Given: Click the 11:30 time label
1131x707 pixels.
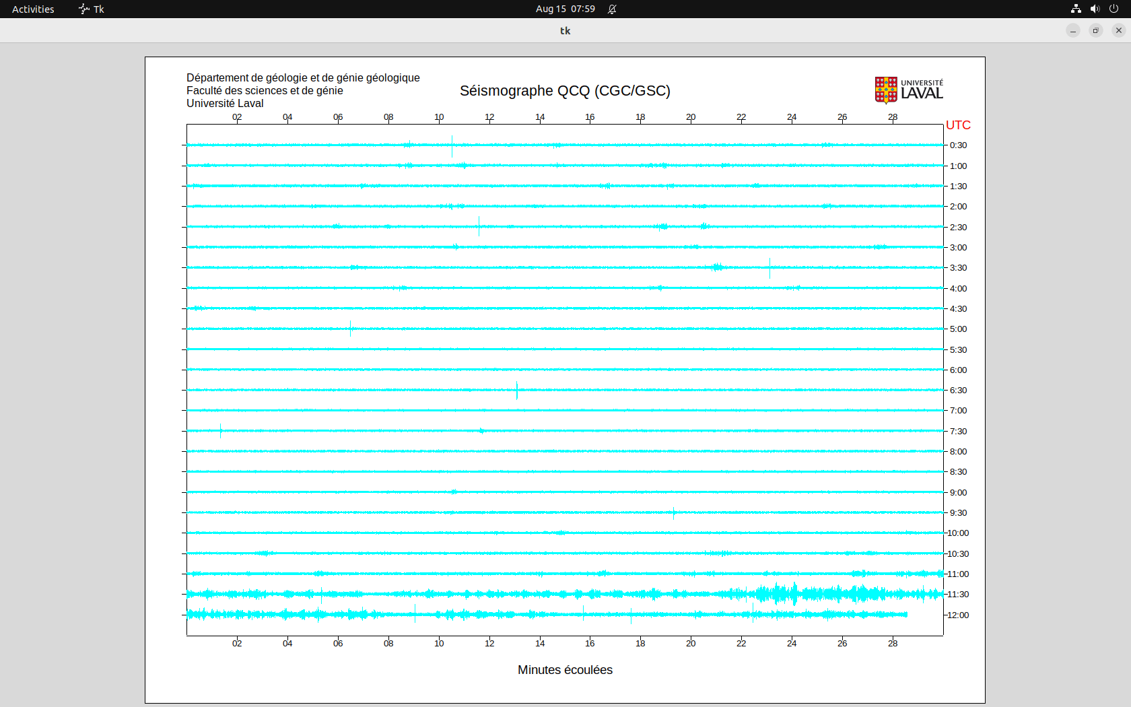Looking at the screenshot, I should click(x=958, y=595).
